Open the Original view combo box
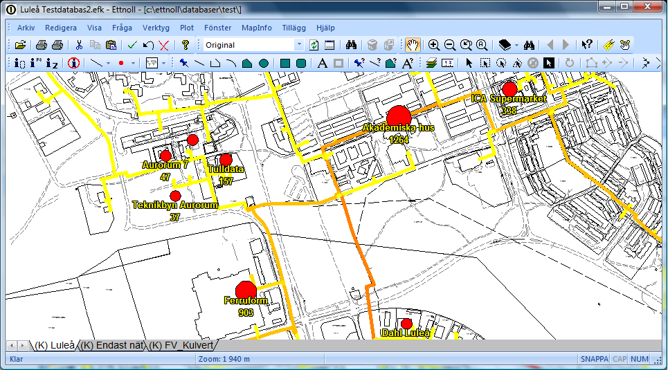The image size is (668, 370). [x=253, y=45]
